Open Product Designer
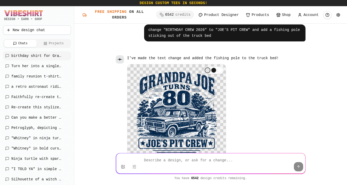The height and width of the screenshot is (185, 347). pyautogui.click(x=219, y=15)
